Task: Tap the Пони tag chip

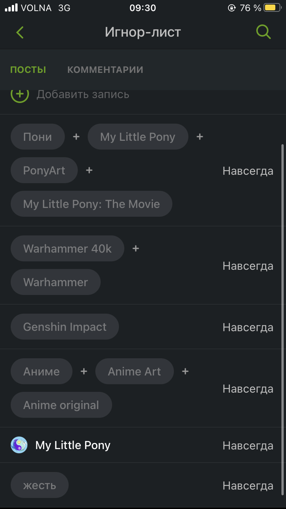Action: [x=37, y=137]
